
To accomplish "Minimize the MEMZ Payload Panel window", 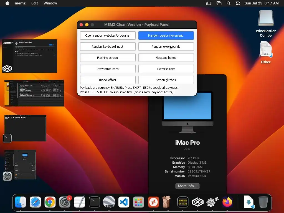I will pyautogui.click(x=87, y=25).
